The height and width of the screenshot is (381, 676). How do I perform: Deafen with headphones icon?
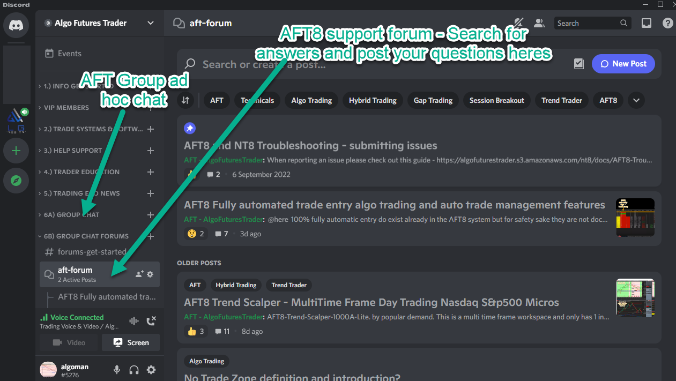134,370
